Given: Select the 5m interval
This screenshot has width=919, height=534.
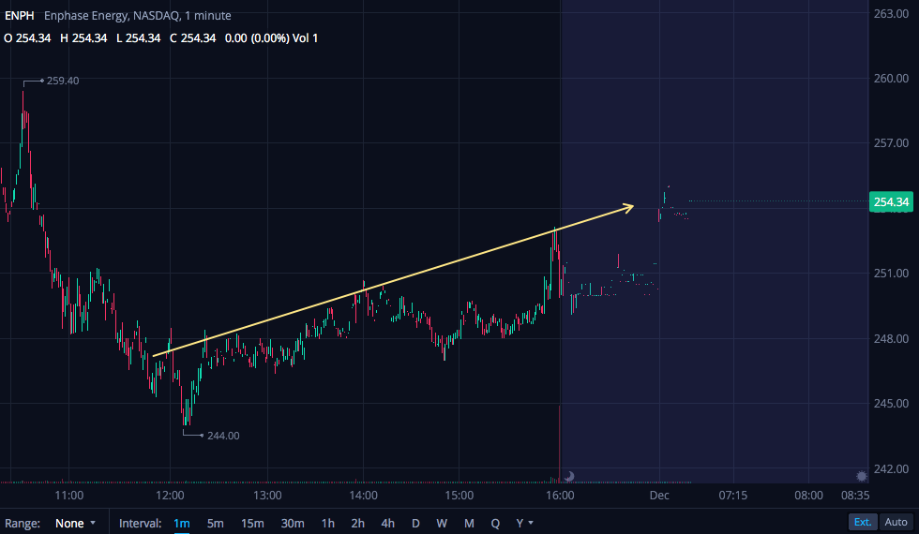Looking at the screenshot, I should click(x=215, y=523).
